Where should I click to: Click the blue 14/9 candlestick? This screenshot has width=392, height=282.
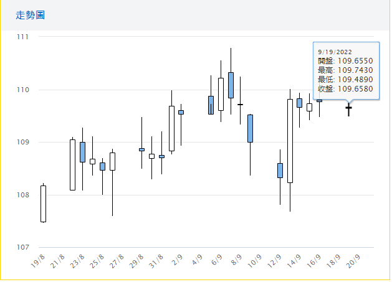click(299, 103)
